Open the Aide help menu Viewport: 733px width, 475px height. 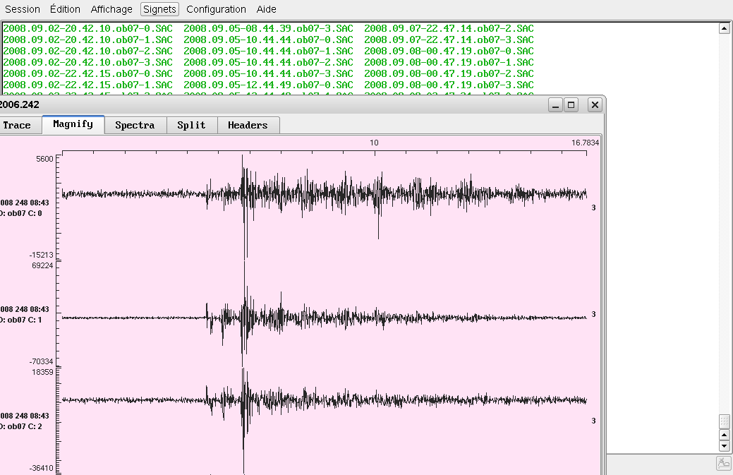pos(267,9)
